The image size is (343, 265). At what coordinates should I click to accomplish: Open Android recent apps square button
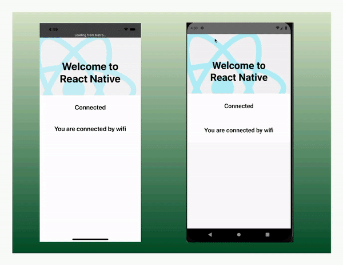268,235
